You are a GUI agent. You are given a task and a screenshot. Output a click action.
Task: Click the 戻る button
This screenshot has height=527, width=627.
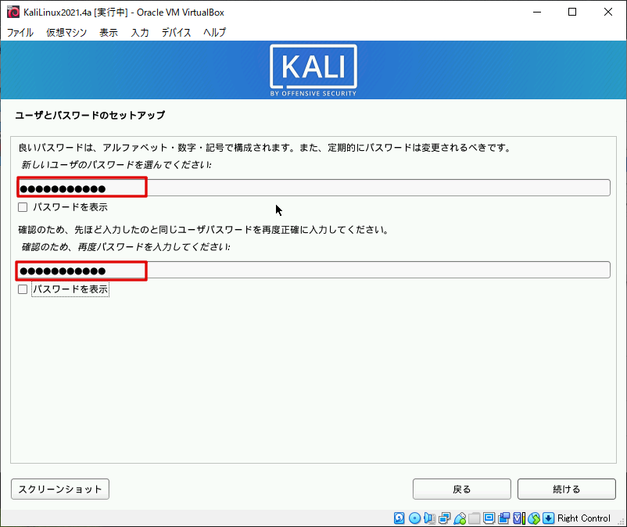(462, 489)
